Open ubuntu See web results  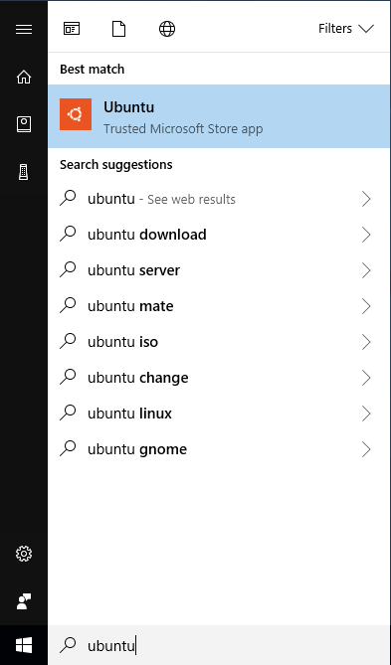[x=219, y=199]
